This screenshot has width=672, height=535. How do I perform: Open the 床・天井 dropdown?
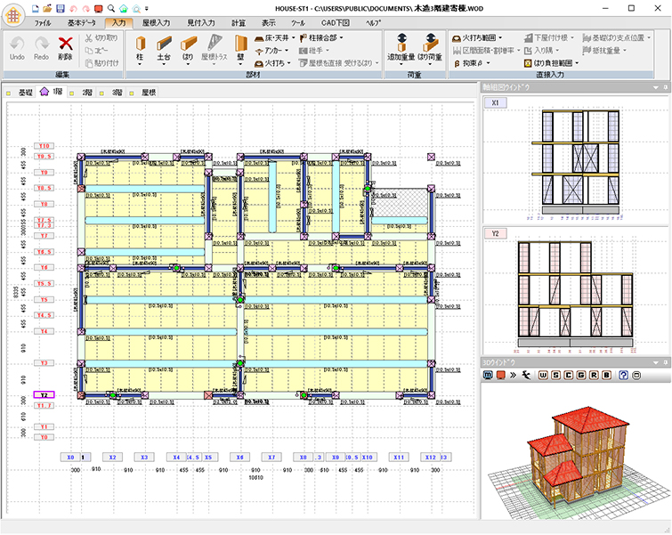(x=276, y=38)
